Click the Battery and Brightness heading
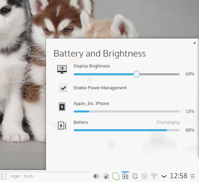Image resolution: width=199 pixels, height=182 pixels. [x=99, y=54]
